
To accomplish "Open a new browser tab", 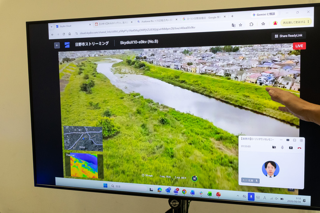I will [x=232, y=16].
